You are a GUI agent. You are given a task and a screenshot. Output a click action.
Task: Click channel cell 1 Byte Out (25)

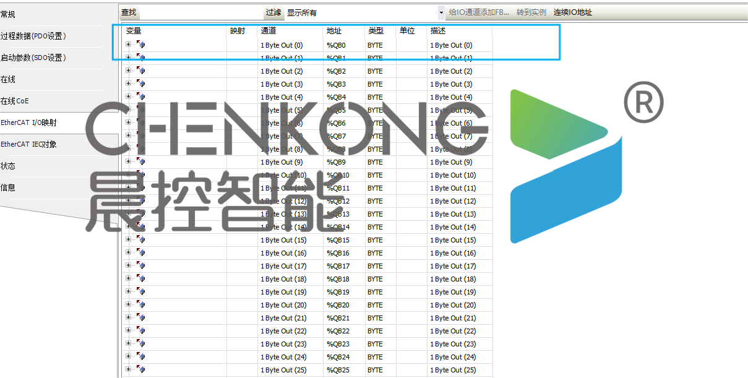pos(290,370)
